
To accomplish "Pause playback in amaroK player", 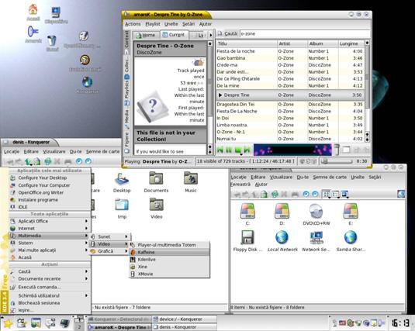I will (229, 150).
